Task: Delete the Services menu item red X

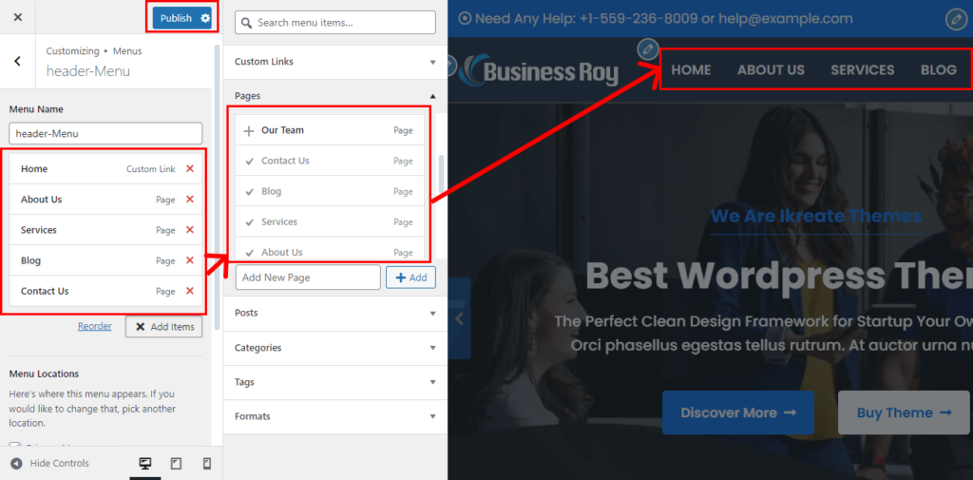Action: tap(190, 230)
